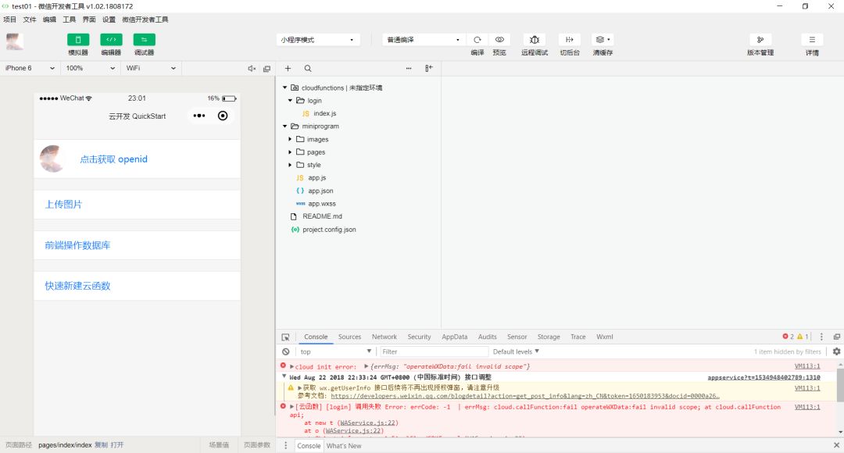The width and height of the screenshot is (844, 453).
Task: Switch to the AppData tab
Action: (455, 337)
